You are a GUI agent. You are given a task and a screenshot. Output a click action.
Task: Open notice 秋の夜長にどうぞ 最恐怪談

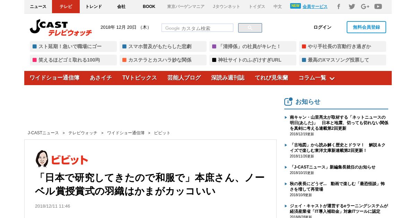click(337, 187)
